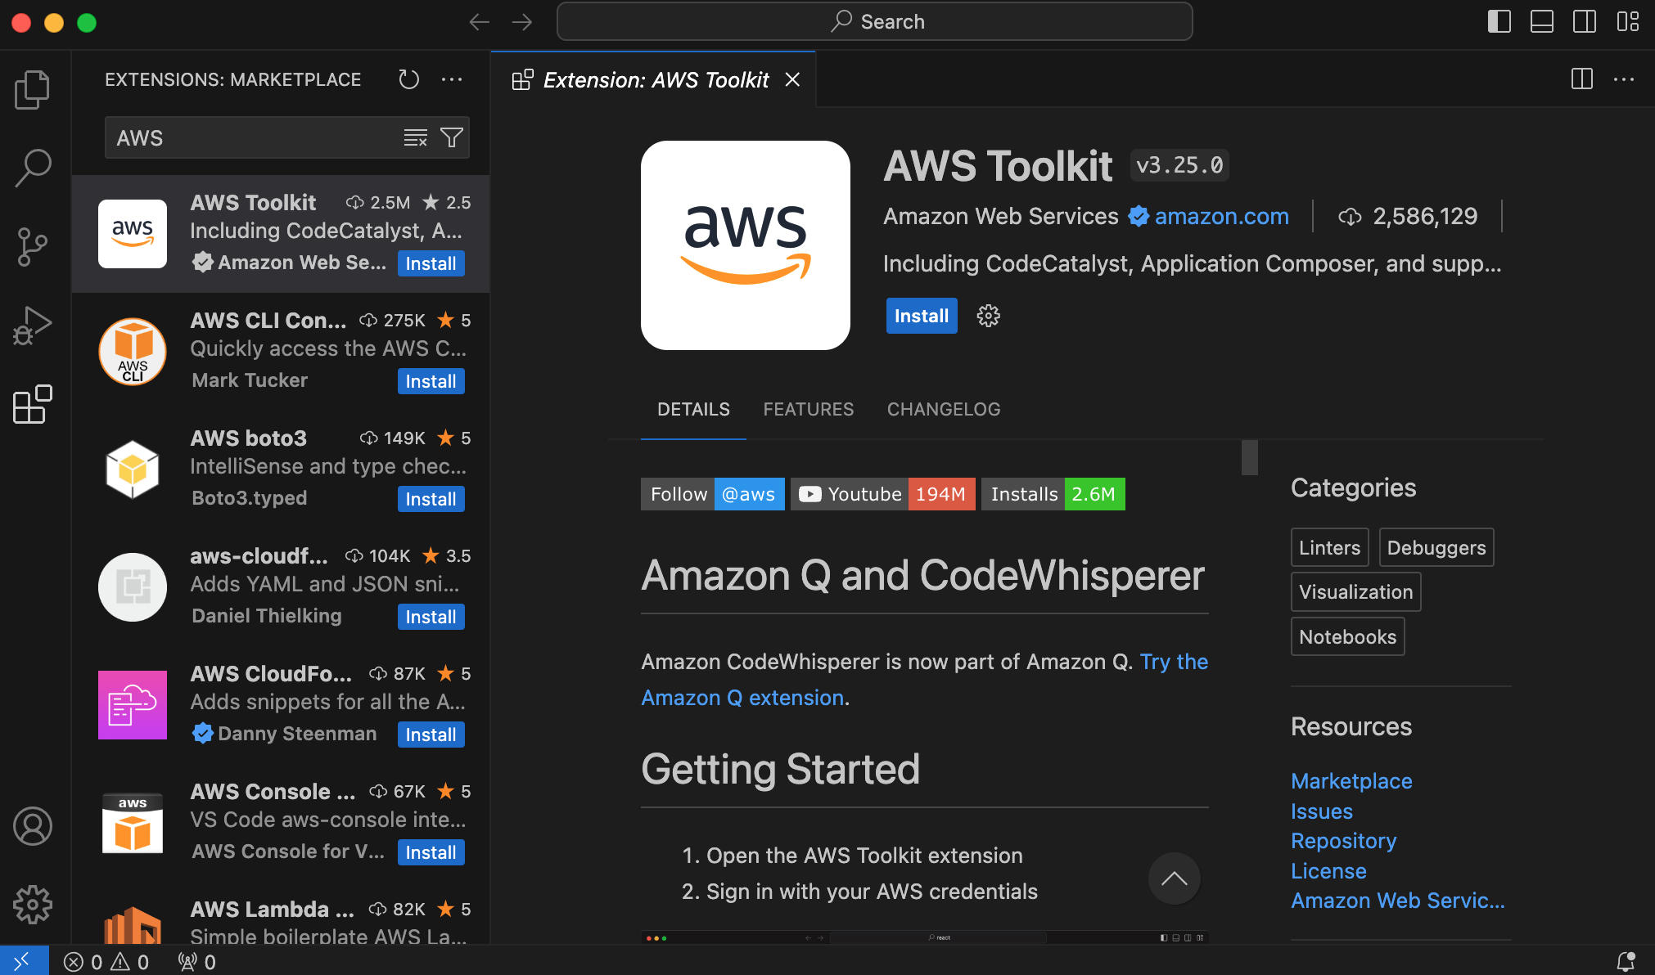Toggle the secondary side bar
The width and height of the screenshot is (1655, 975).
click(1585, 21)
